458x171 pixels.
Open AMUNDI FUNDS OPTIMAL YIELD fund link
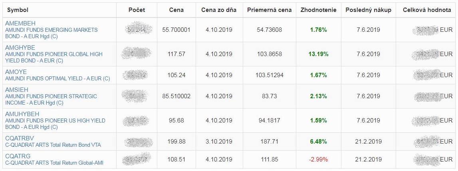[x=57, y=78]
